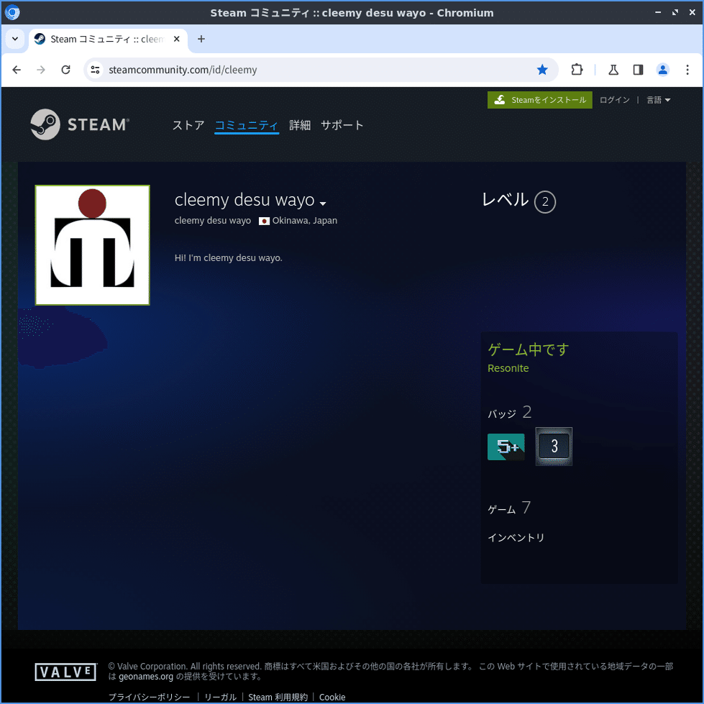This screenshot has width=704, height=704.
Task: Go forward in browser history
Action: point(41,70)
